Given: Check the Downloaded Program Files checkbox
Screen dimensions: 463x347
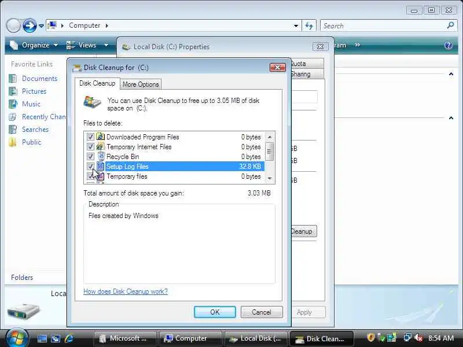Looking at the screenshot, I should point(90,137).
